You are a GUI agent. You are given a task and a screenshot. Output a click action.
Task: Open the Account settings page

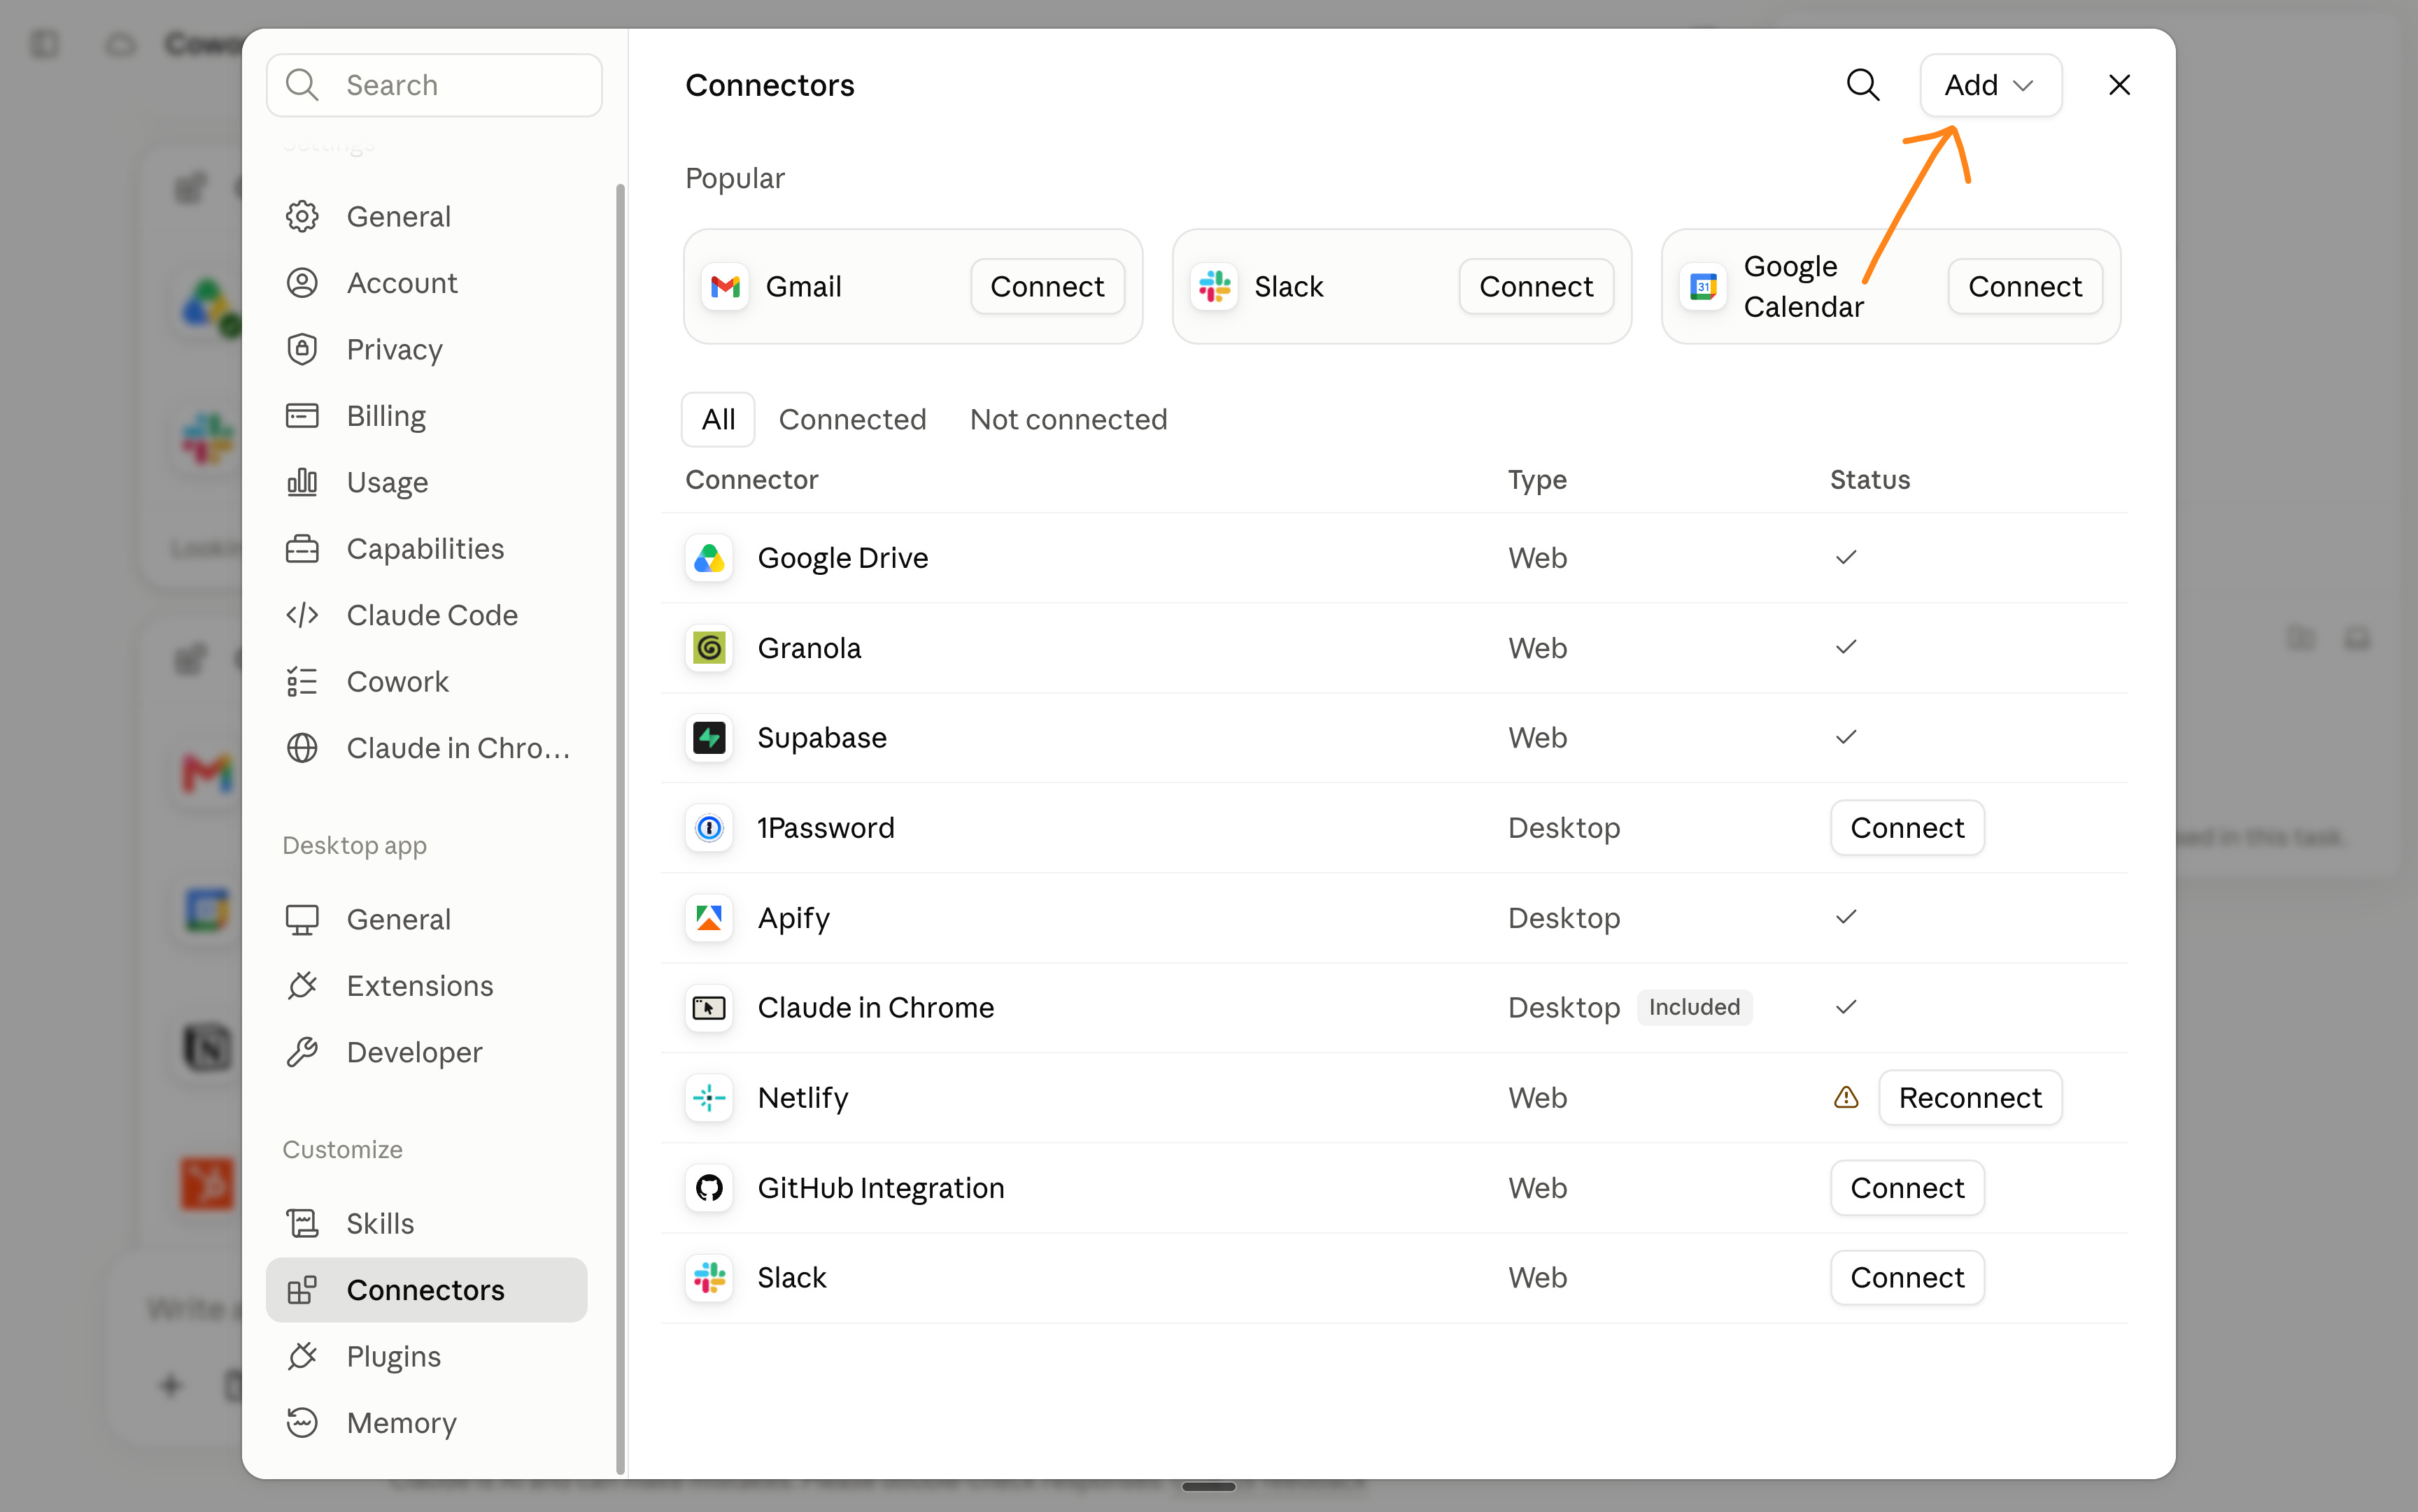coord(426,283)
